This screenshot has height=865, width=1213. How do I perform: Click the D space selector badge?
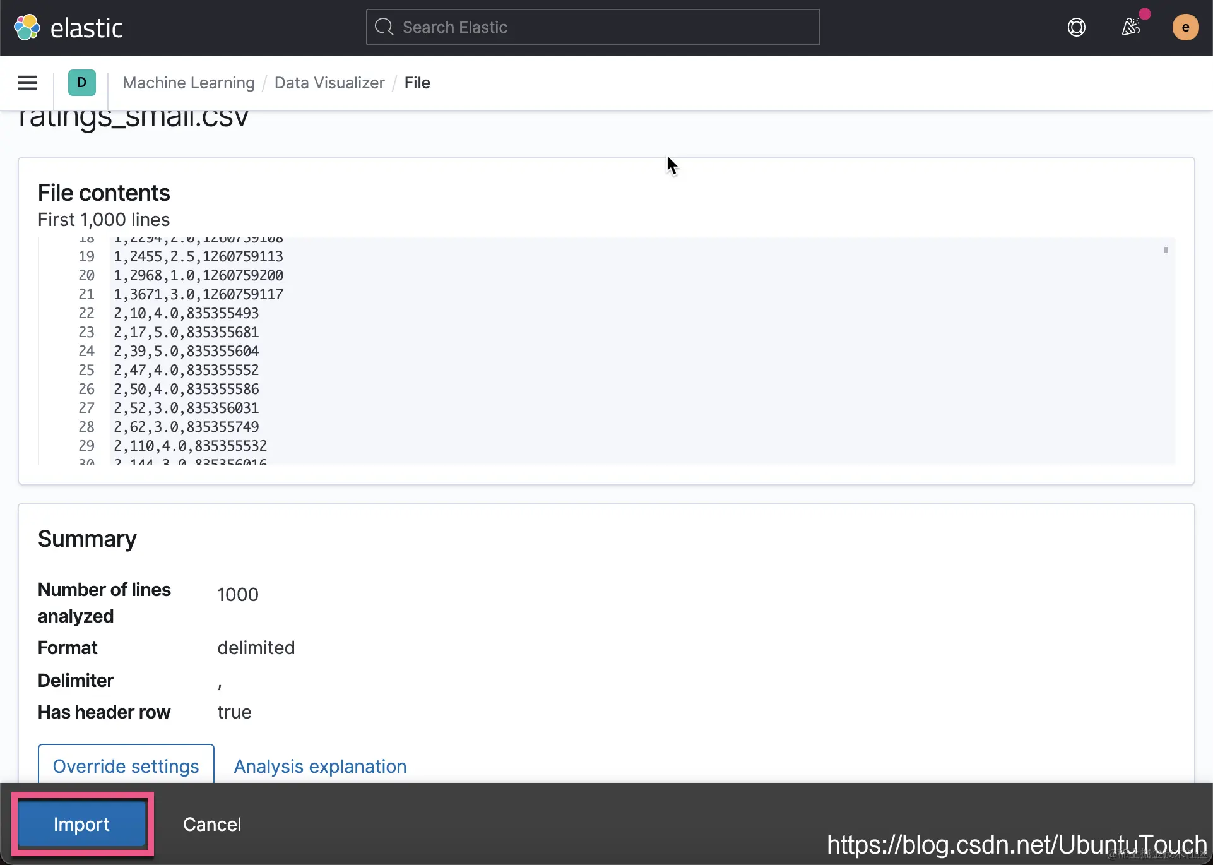(81, 83)
